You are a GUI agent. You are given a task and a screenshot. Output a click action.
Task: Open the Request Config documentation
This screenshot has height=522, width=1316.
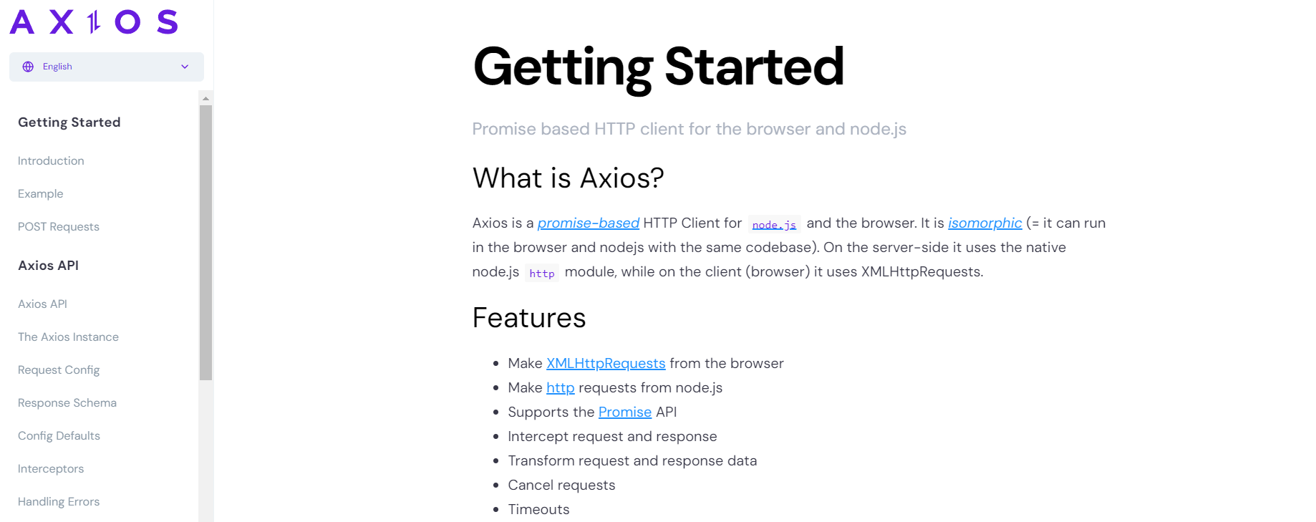(59, 369)
